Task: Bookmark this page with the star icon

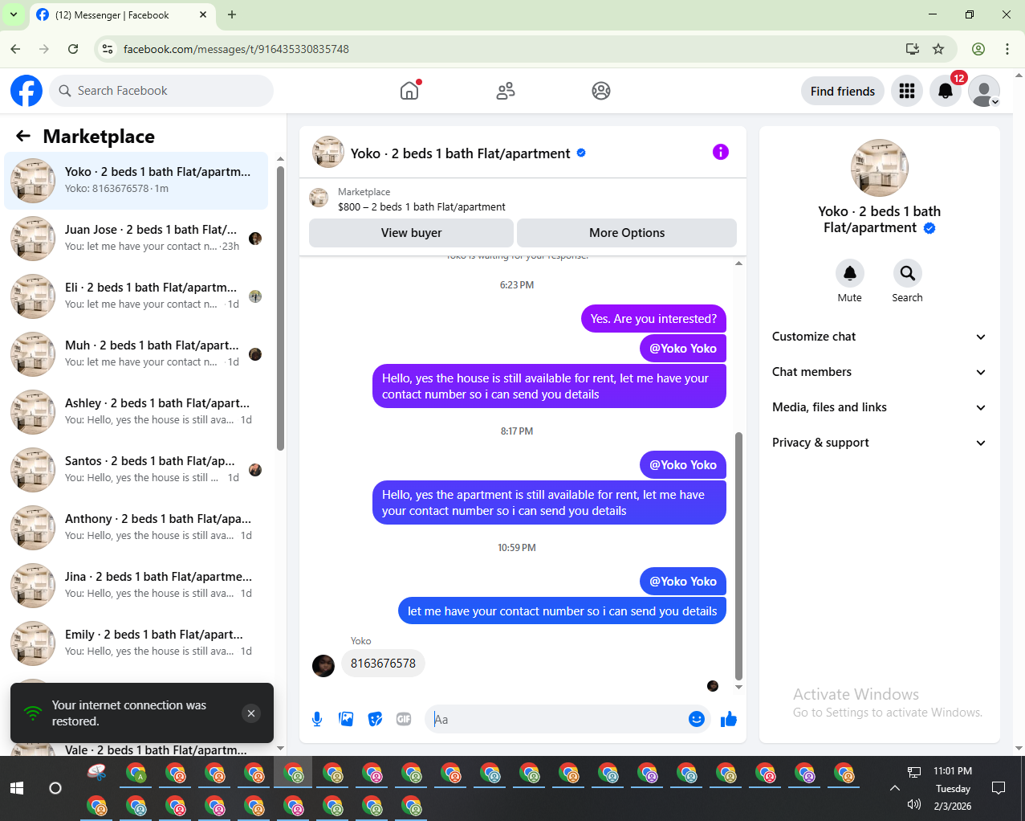Action: (x=938, y=49)
